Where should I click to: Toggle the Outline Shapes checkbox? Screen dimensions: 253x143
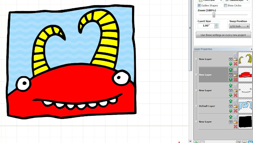point(199,6)
